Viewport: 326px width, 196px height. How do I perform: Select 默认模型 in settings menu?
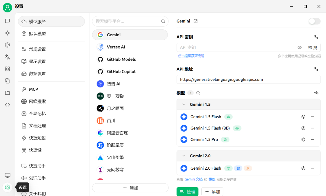pyautogui.click(x=51, y=34)
